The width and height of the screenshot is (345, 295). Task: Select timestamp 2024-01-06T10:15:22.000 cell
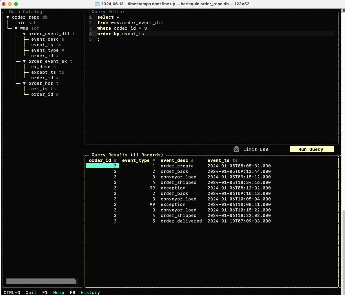pos(239,210)
